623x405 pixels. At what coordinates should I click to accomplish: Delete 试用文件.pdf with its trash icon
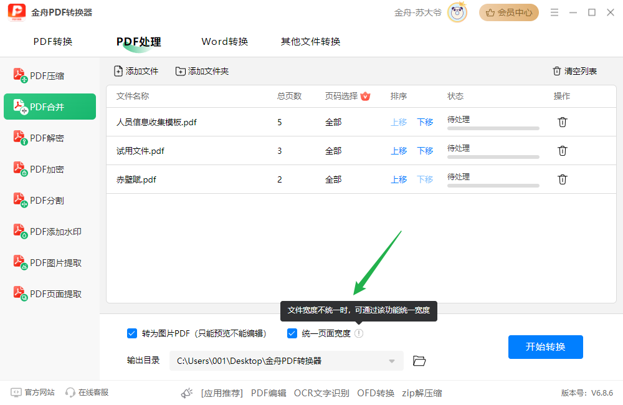pyautogui.click(x=562, y=151)
